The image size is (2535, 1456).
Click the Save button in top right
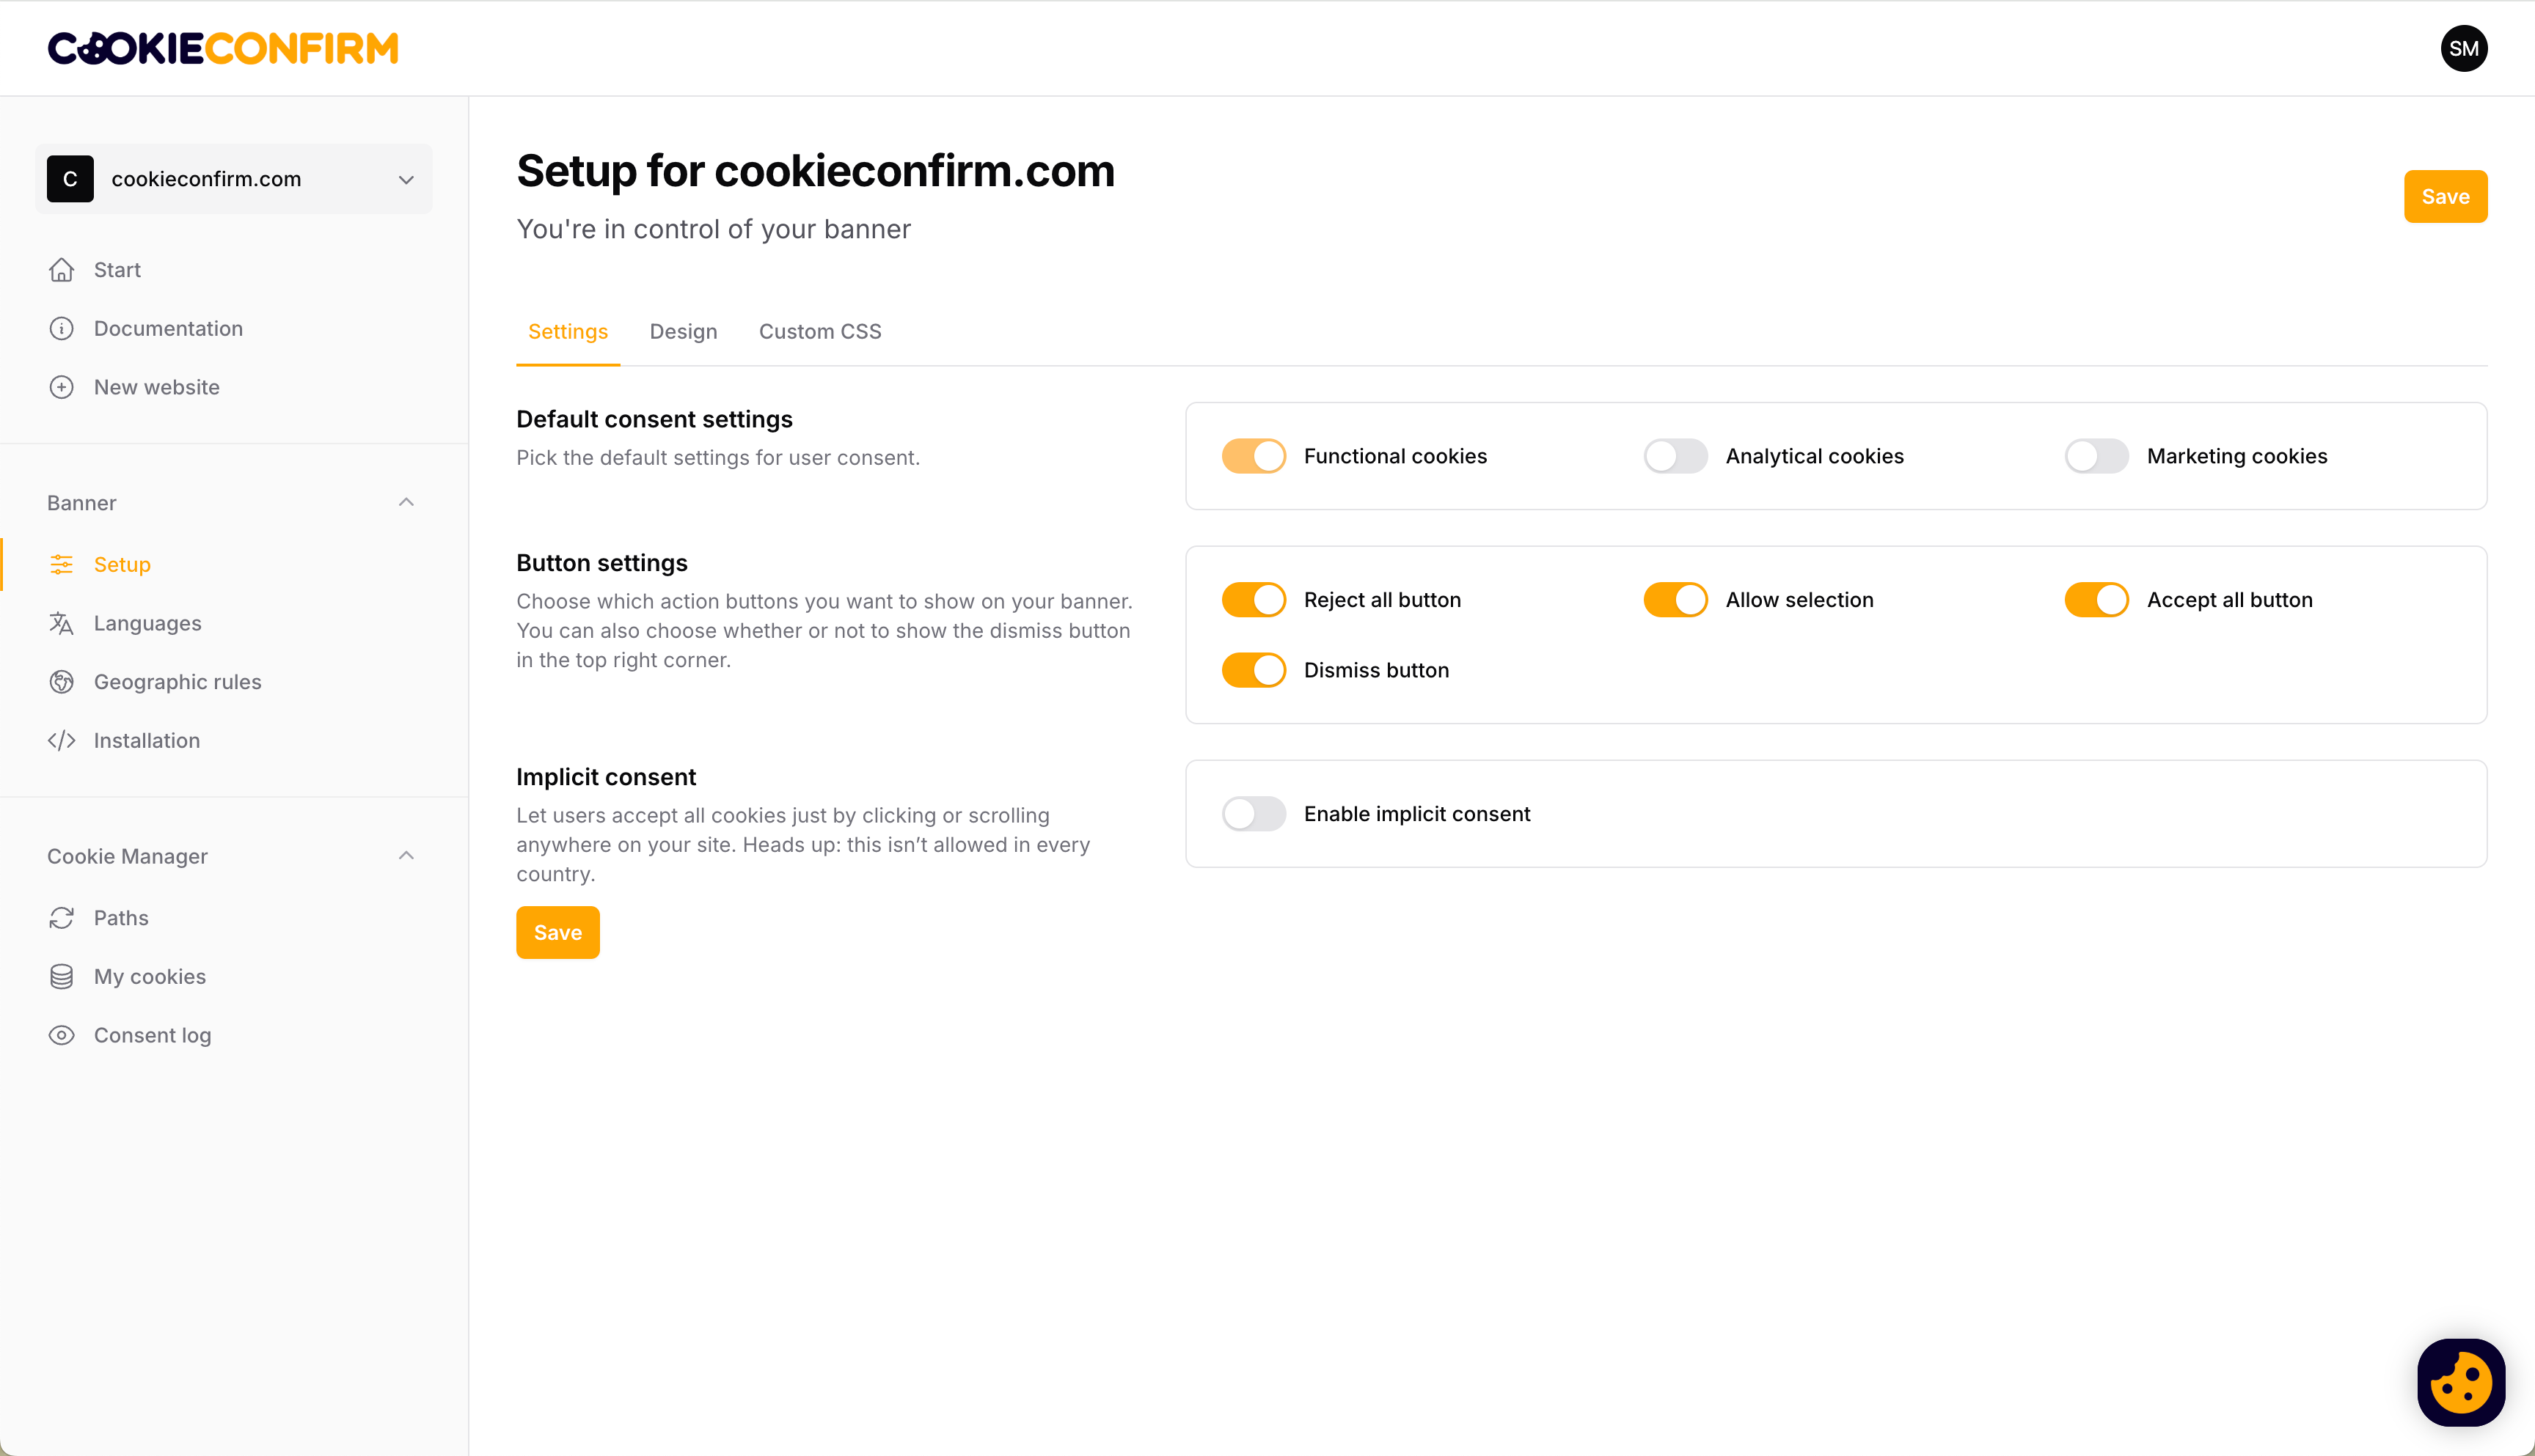(x=2445, y=197)
